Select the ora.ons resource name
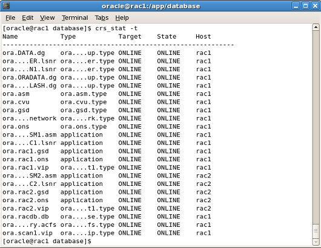This screenshot has height=248, width=321. 16,127
